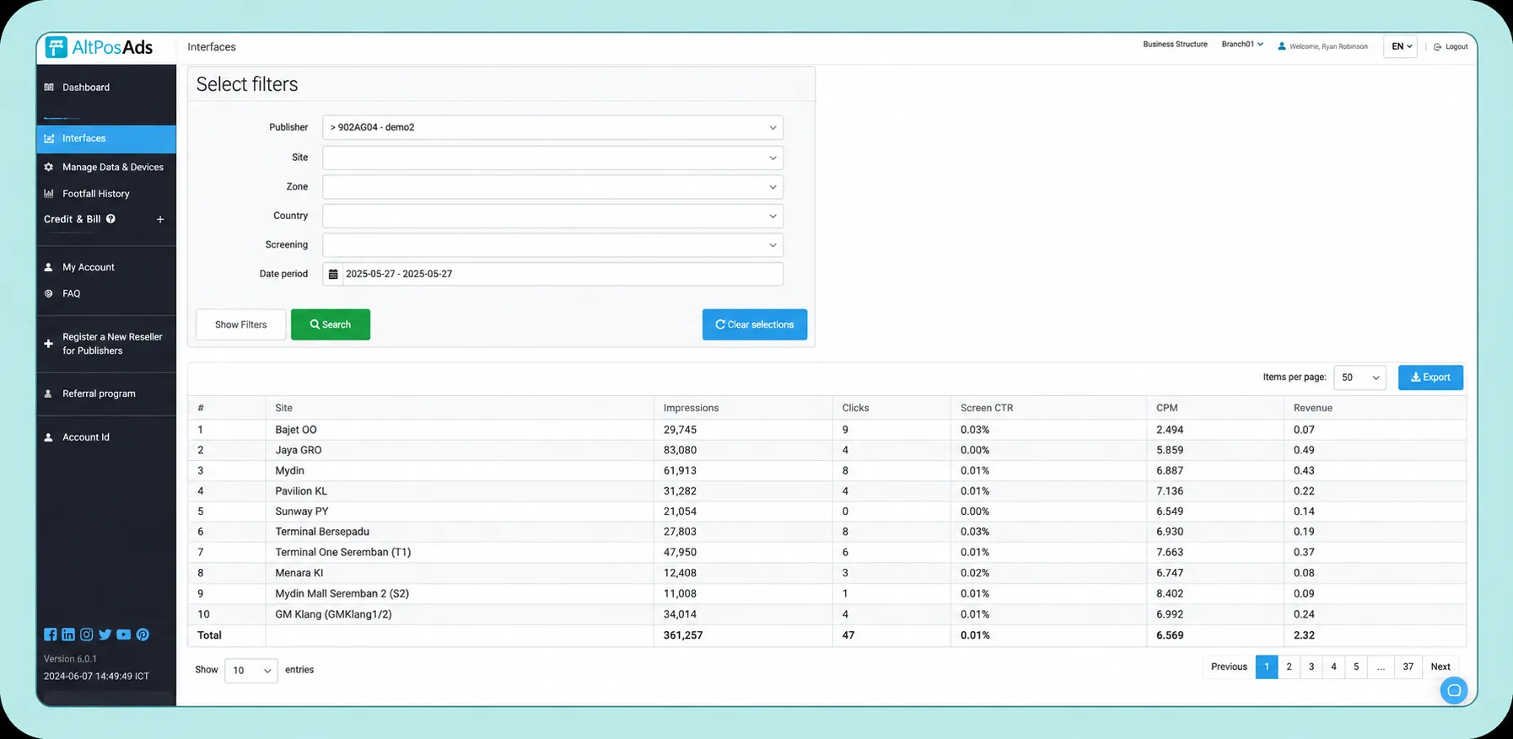Export the table data

1430,378
